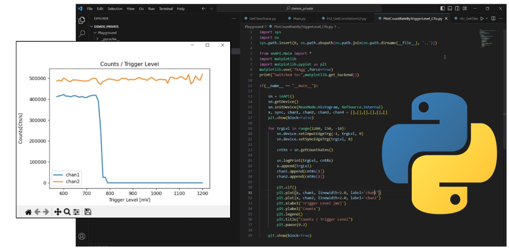The image size is (509, 250).
Task: Open the View menu
Action: [131, 9]
